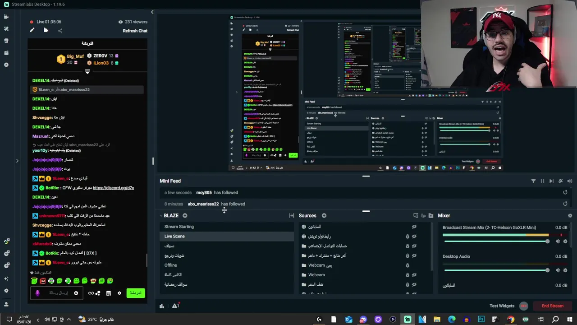
Task: Open settings gear for Broadcast Stream Mix
Action: [x=565, y=241]
